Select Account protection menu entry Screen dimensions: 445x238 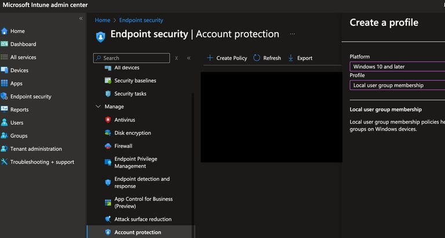138,232
